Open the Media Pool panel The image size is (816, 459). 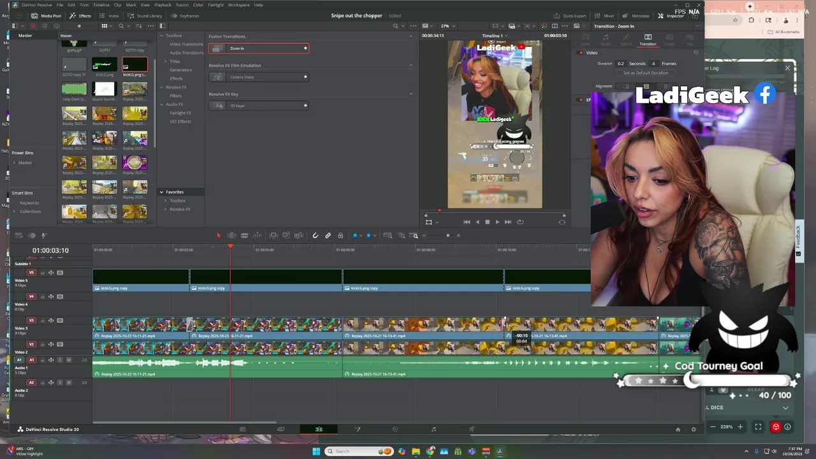(46, 15)
